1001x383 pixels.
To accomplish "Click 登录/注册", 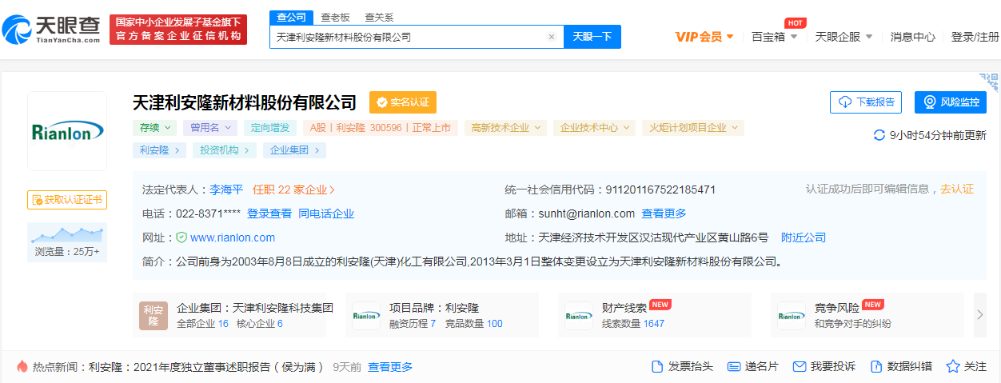I will tap(975, 37).
